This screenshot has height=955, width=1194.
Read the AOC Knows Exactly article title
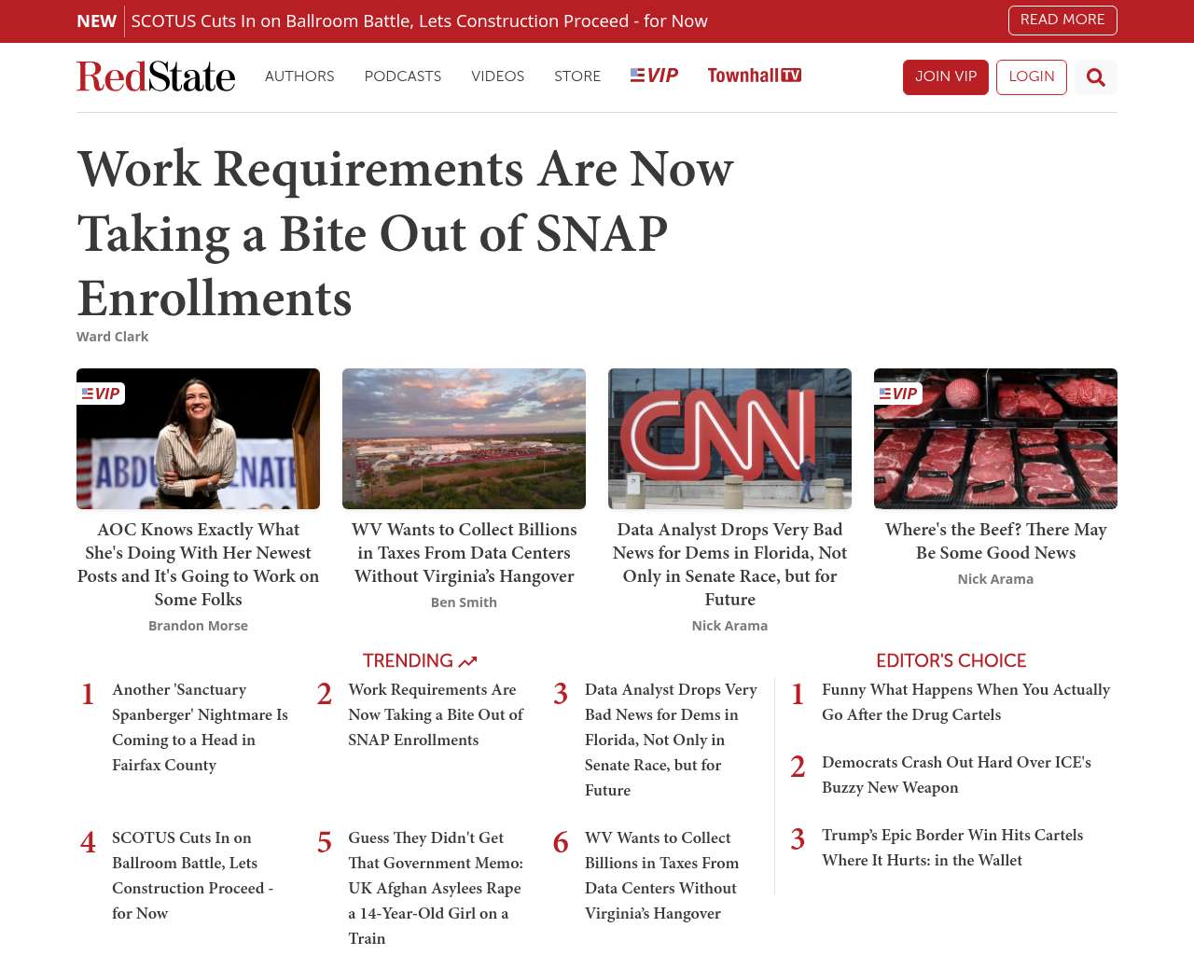tap(198, 564)
